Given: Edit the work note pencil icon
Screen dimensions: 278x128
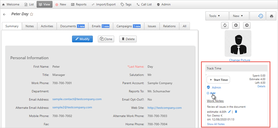Looking at the screenshot, I should tap(230, 111).
